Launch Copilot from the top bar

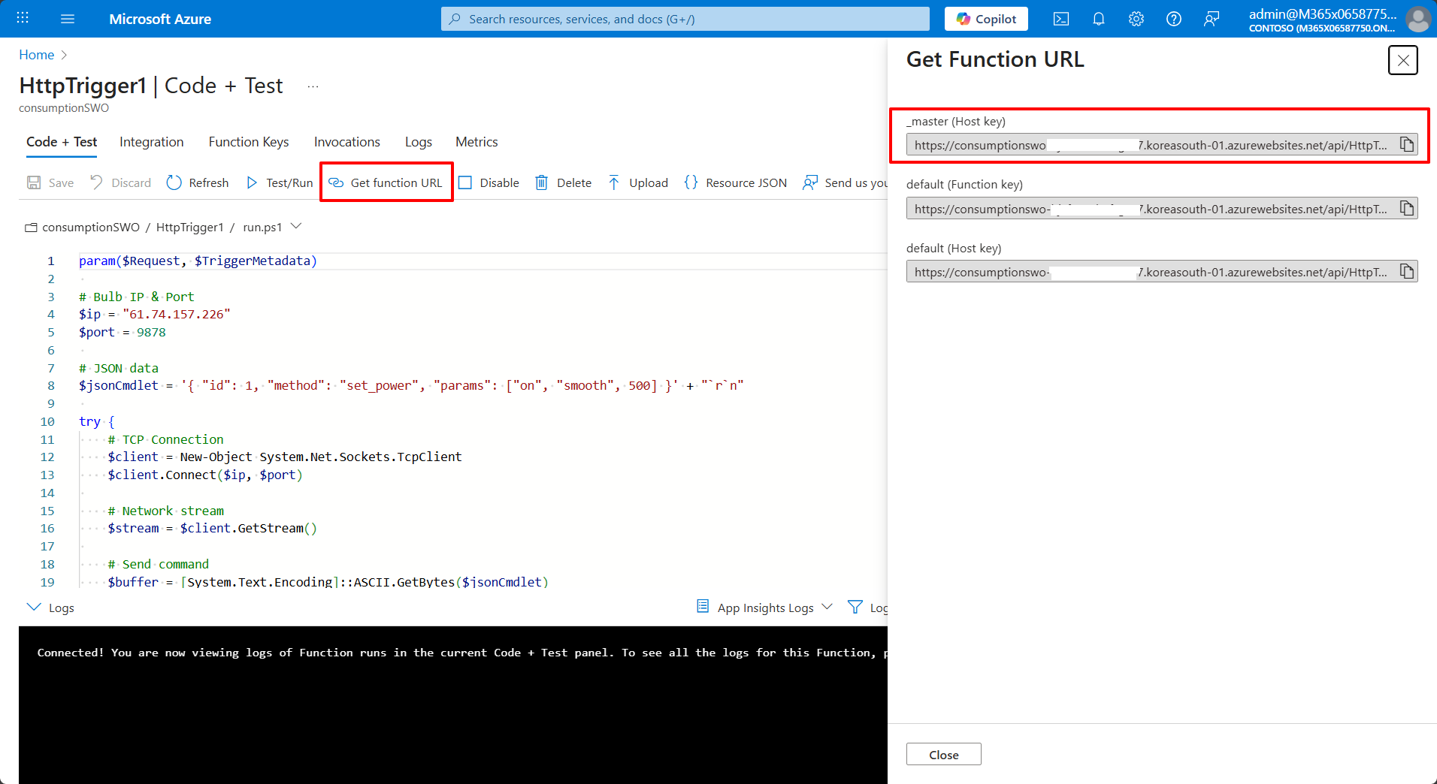pyautogui.click(x=986, y=19)
